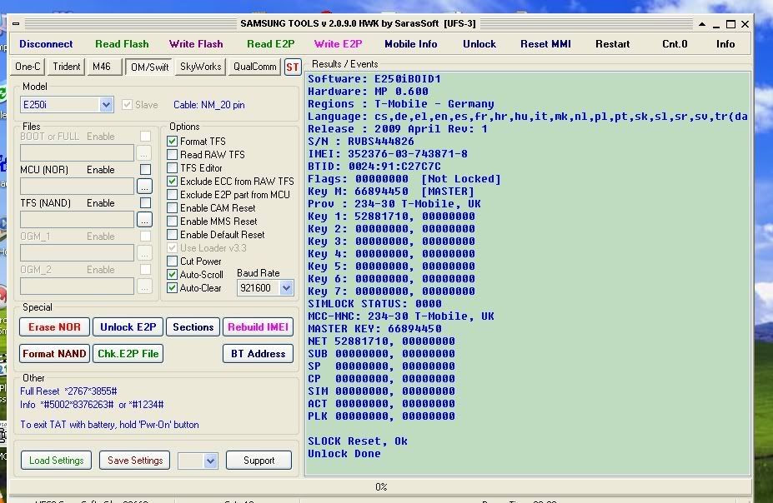The width and height of the screenshot is (773, 503).
Task: Click the IMEI line in results
Action: (388, 154)
